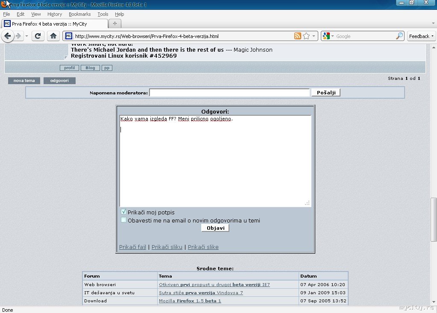
Task: Open the Feedback dropdown button
Action: point(421,36)
